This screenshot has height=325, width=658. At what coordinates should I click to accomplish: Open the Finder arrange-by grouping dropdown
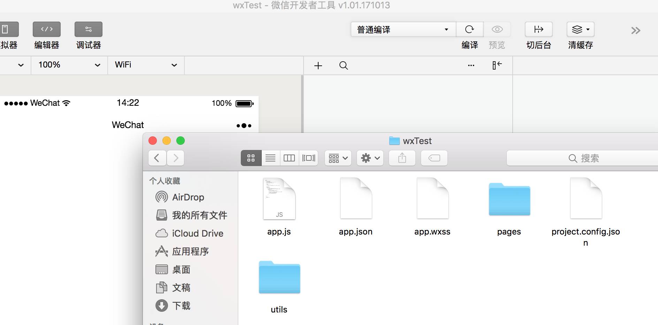click(338, 158)
